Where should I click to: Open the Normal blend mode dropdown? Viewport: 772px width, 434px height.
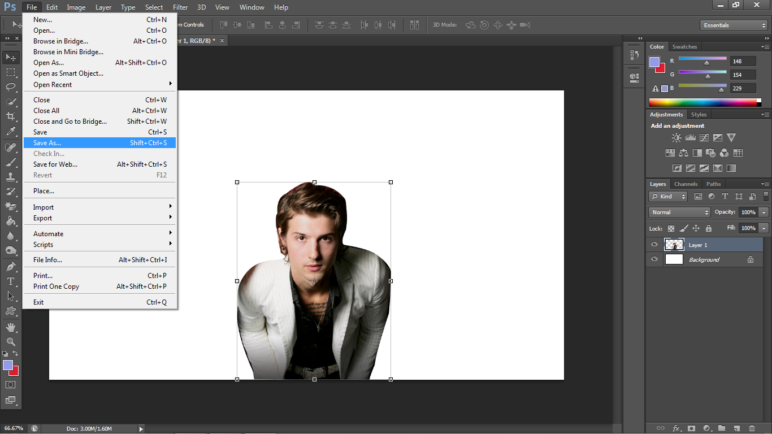(x=679, y=212)
